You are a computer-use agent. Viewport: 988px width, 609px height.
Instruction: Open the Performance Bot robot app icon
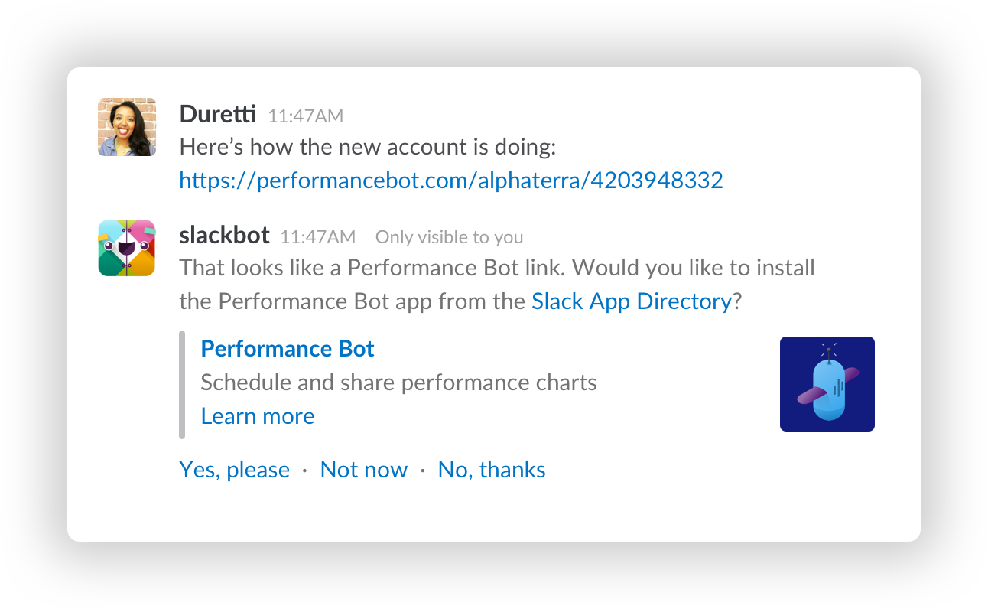pos(827,384)
